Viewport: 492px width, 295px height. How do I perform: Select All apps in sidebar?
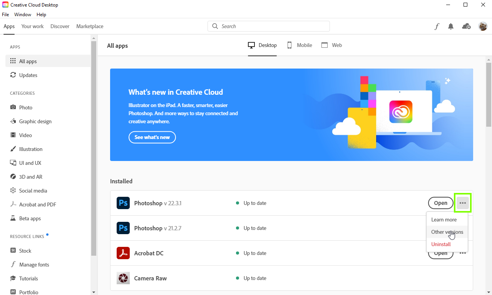pos(48,61)
